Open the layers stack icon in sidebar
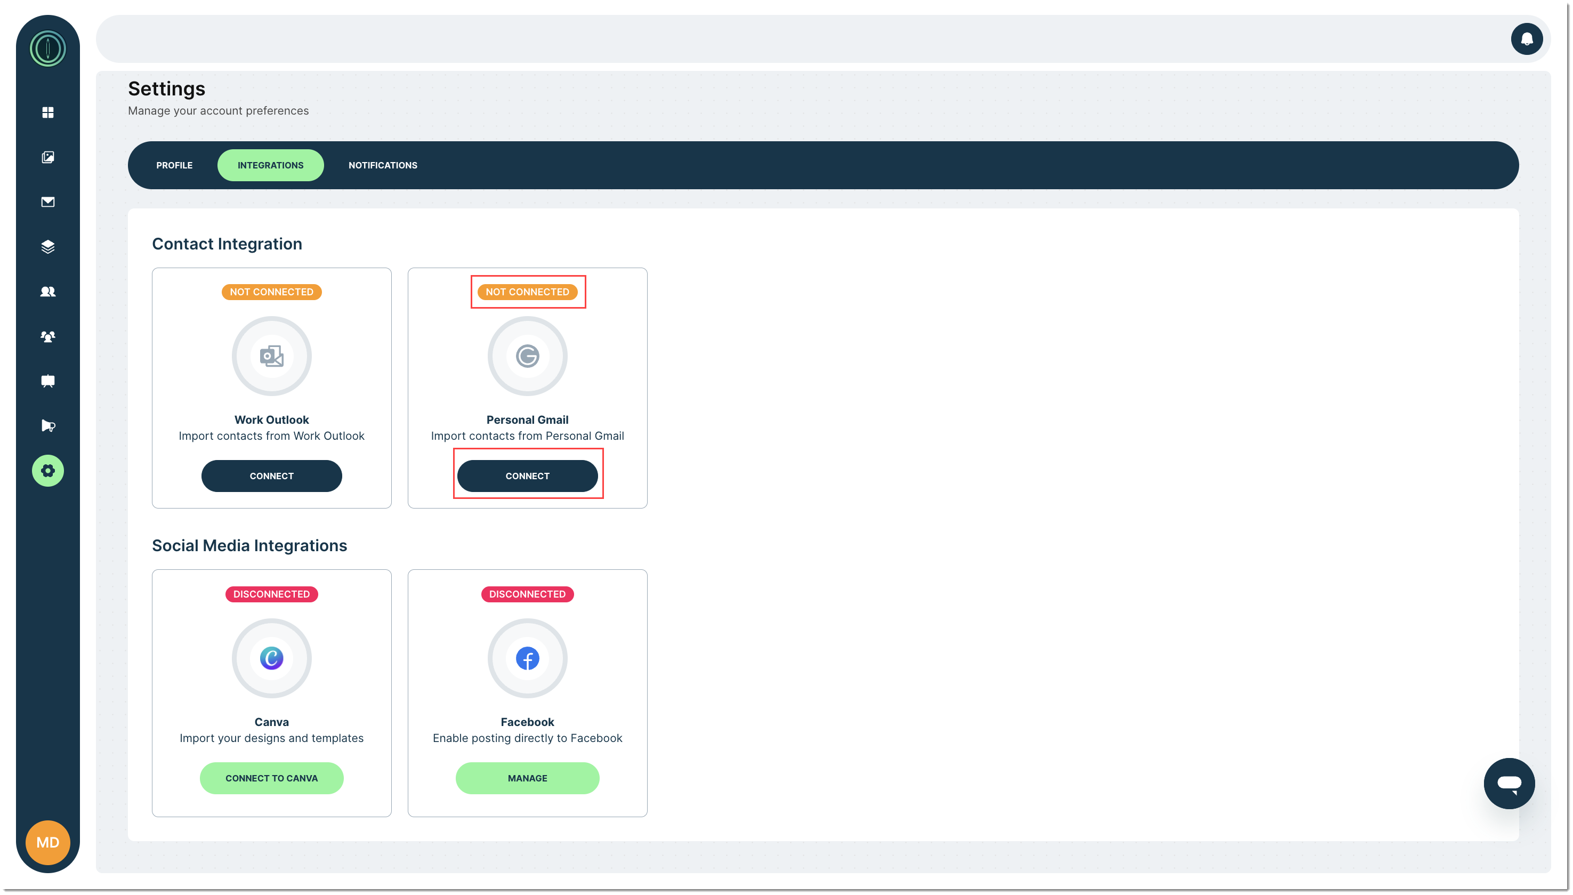The height and width of the screenshot is (895, 1573). tap(48, 247)
